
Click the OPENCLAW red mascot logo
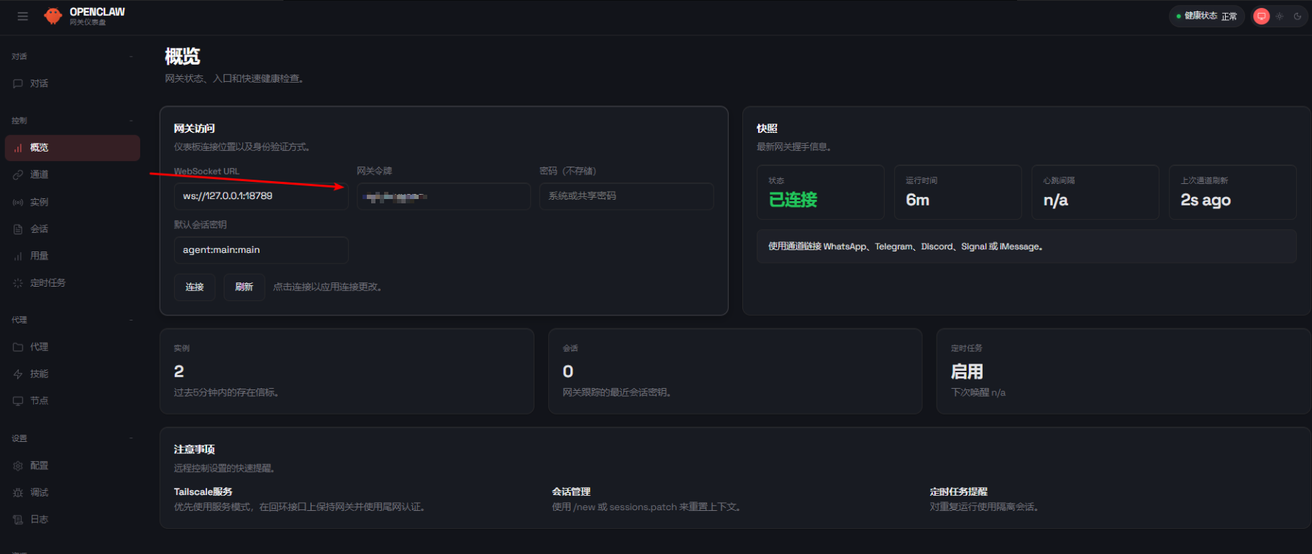pyautogui.click(x=53, y=16)
